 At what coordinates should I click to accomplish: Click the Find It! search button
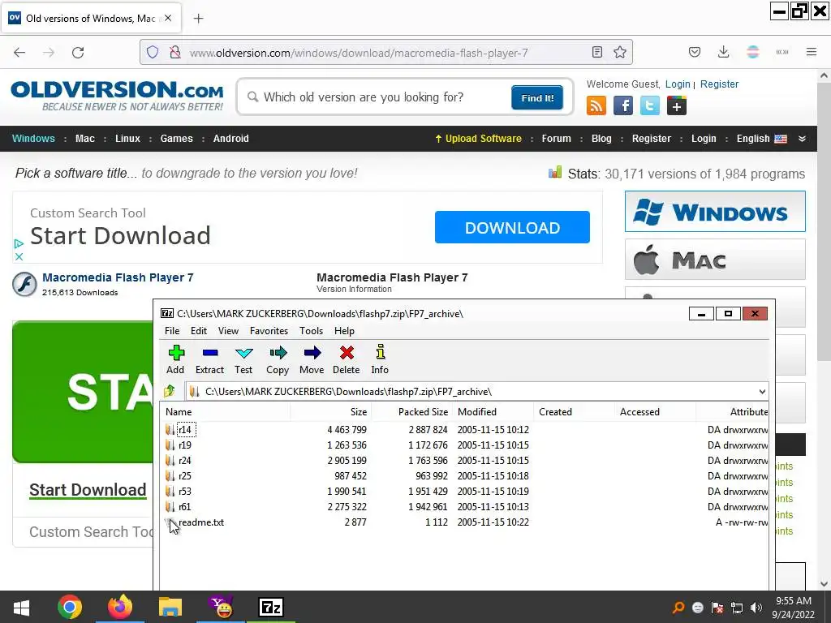[x=537, y=97]
